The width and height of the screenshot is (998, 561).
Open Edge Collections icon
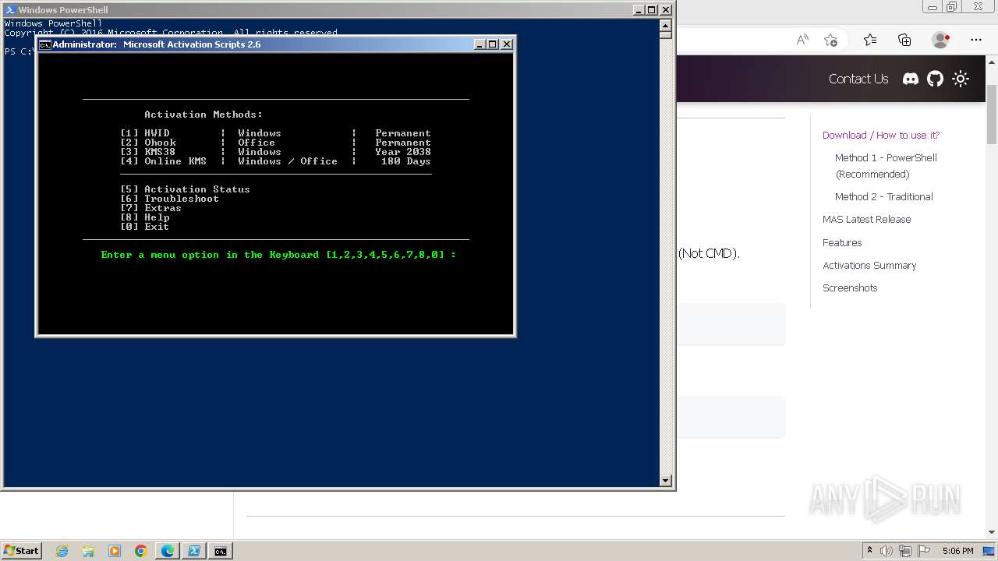(904, 40)
